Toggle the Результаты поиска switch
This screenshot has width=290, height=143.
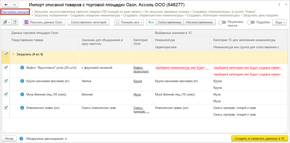(x=222, y=22)
